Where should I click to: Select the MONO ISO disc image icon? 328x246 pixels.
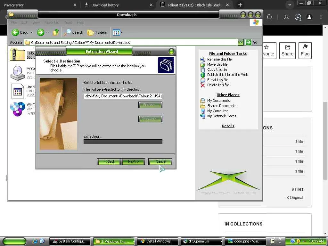pos(17,73)
